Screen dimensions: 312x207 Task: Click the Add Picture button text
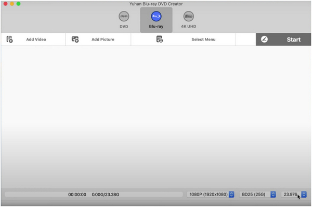pyautogui.click(x=103, y=40)
